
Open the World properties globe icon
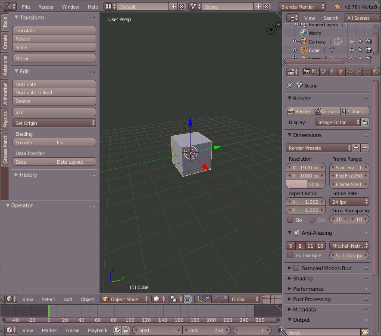(332, 72)
